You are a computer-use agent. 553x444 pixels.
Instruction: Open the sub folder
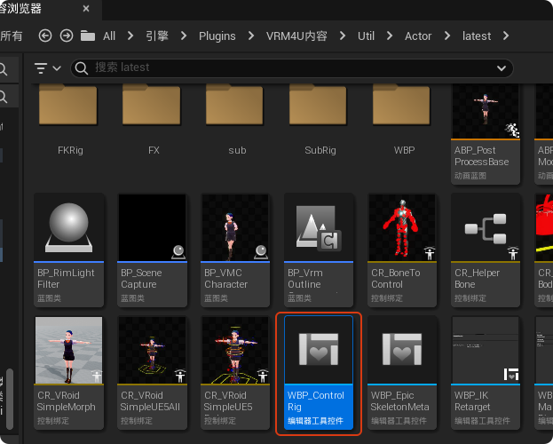(x=235, y=120)
